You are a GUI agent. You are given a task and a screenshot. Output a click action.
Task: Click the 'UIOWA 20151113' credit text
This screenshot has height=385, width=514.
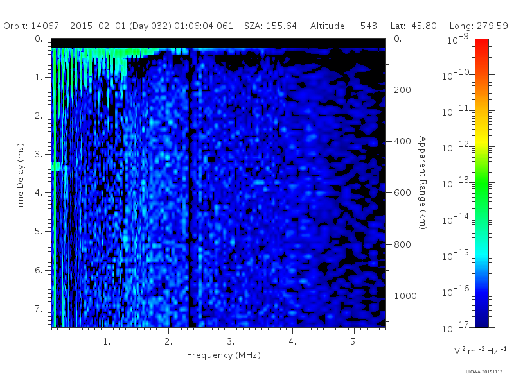(x=484, y=372)
